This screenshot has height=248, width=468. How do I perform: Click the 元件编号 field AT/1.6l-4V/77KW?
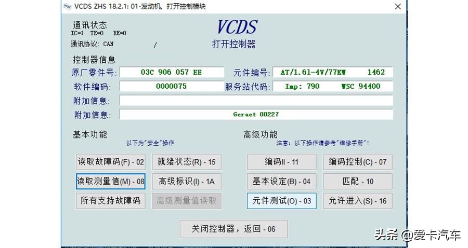(x=333, y=72)
